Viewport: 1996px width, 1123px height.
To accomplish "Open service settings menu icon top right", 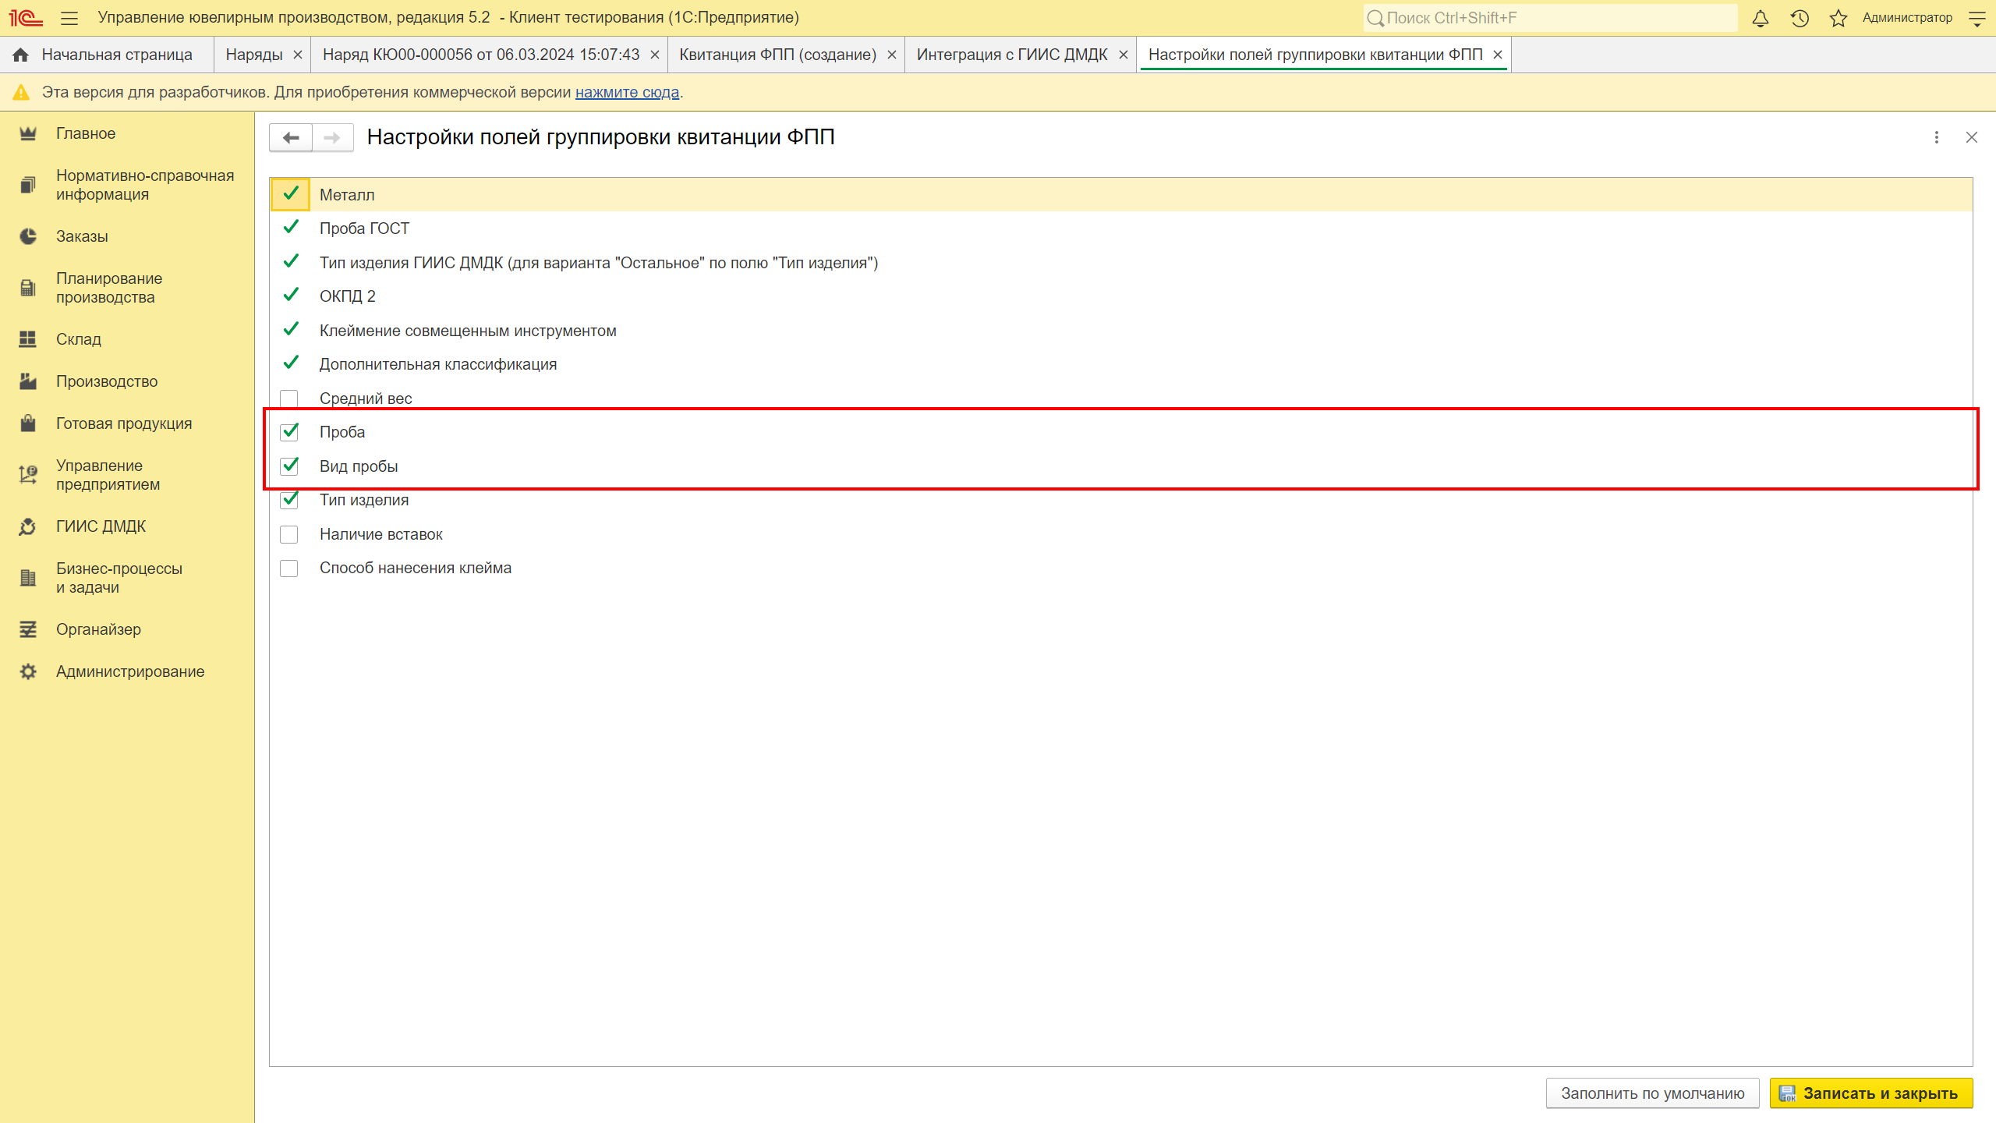I will click(x=1977, y=18).
